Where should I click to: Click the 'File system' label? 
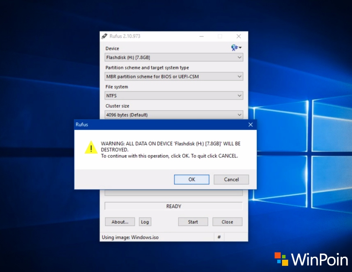[x=117, y=87]
